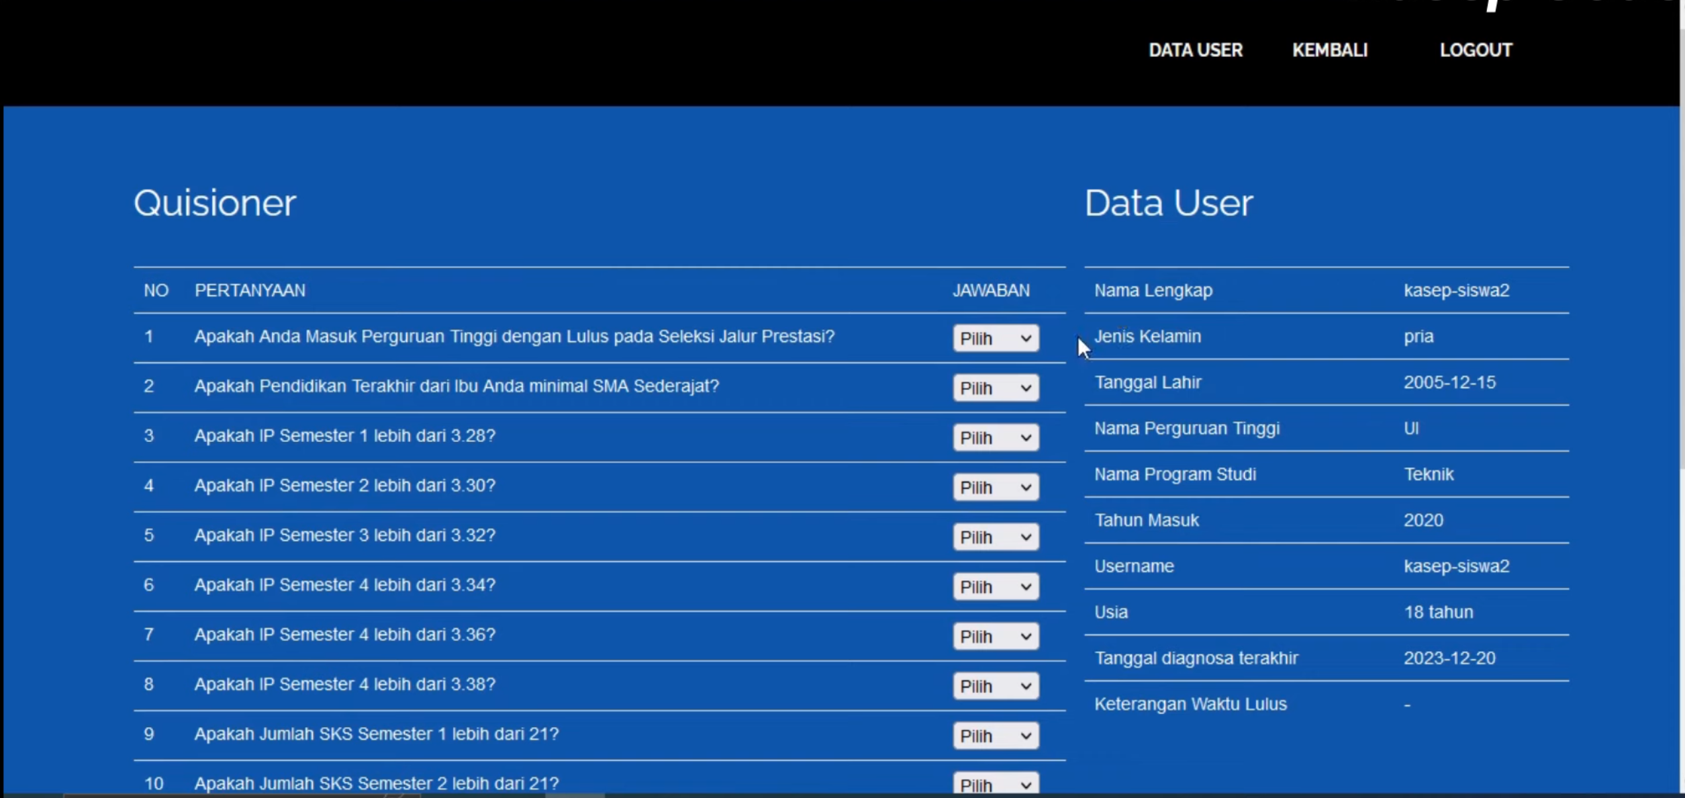This screenshot has height=798, width=1685.
Task: Click question 'IP Semester 4 lebih dari 3.38?'
Action: click(x=344, y=684)
